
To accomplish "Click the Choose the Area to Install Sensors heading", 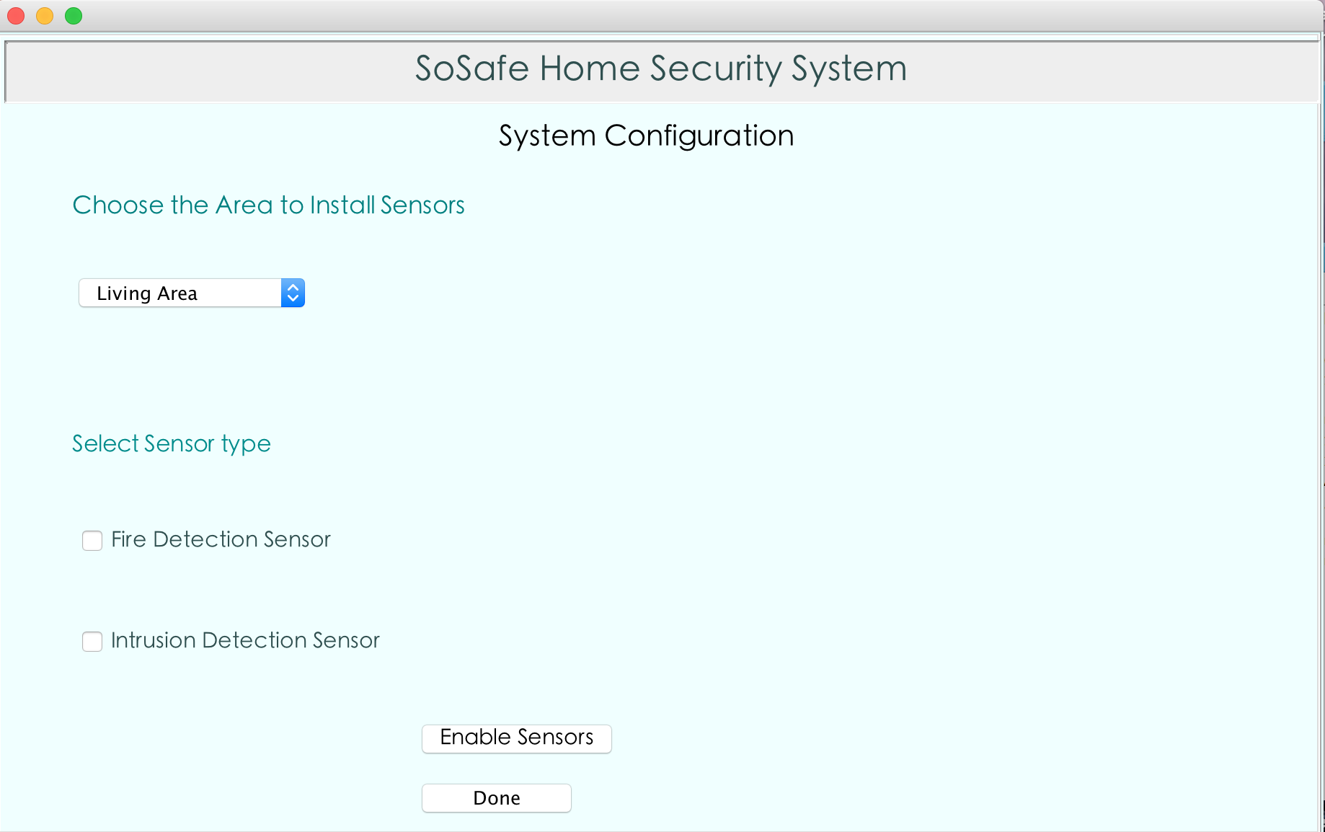I will tap(268, 205).
